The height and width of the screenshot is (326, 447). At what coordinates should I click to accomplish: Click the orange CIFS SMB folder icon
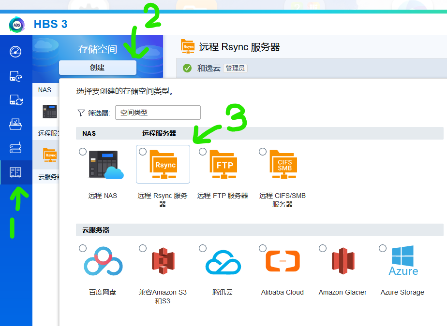point(283,164)
